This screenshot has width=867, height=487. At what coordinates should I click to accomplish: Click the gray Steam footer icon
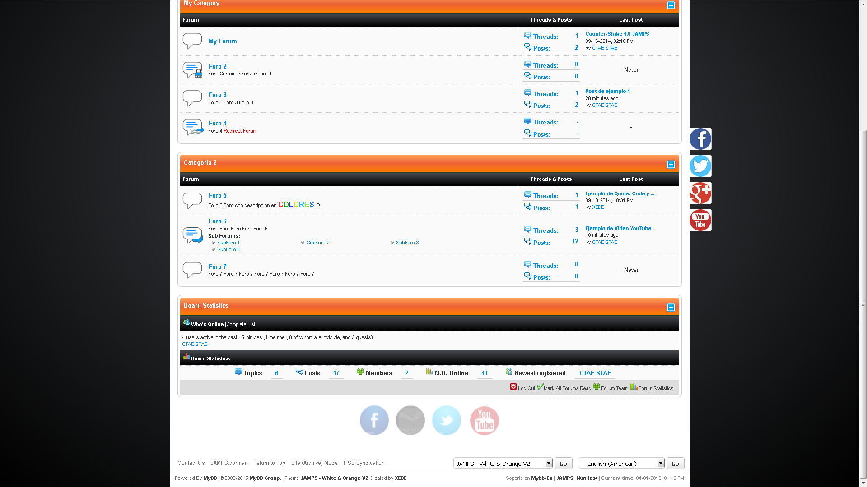(410, 420)
